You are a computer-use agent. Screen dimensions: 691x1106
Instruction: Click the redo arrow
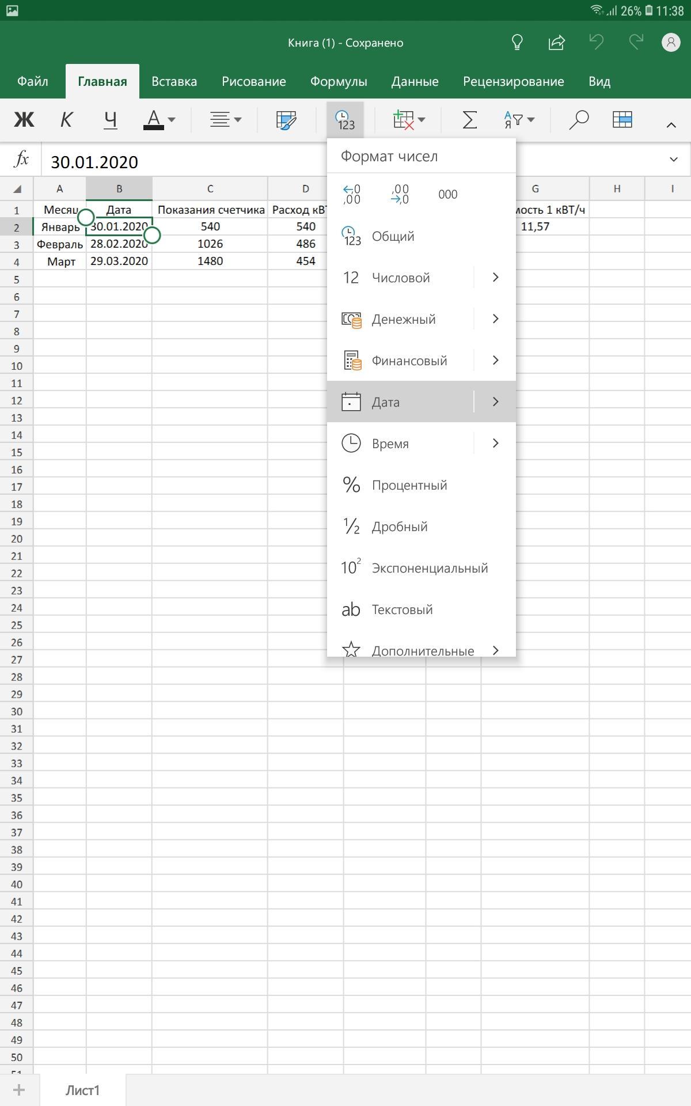(x=636, y=42)
